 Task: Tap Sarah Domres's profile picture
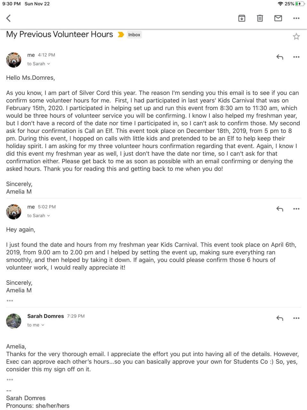pos(14,321)
